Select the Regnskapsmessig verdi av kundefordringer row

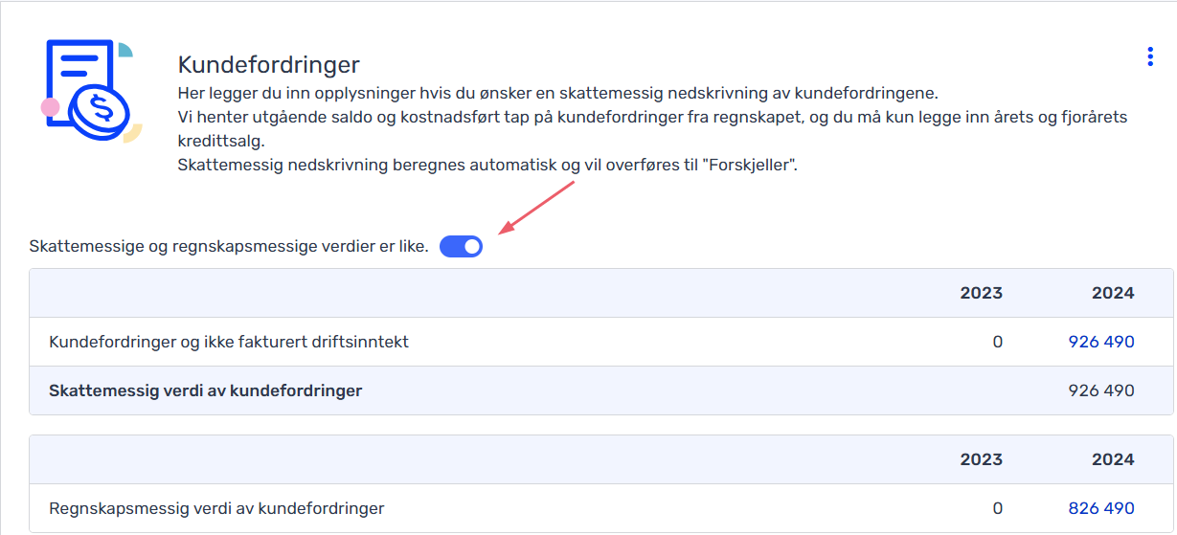[601, 508]
